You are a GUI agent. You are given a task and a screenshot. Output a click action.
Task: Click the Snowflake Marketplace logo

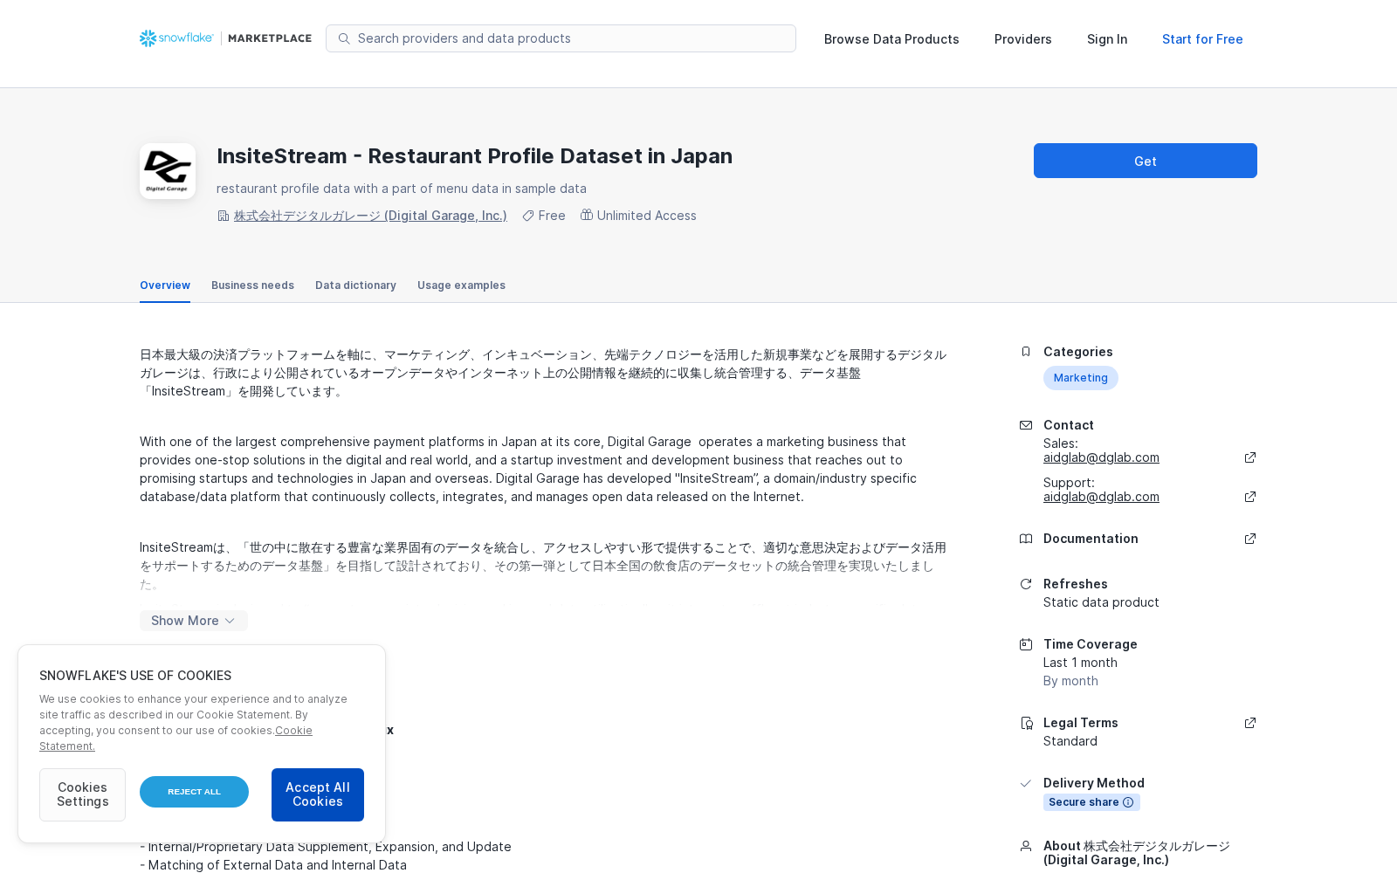point(225,38)
